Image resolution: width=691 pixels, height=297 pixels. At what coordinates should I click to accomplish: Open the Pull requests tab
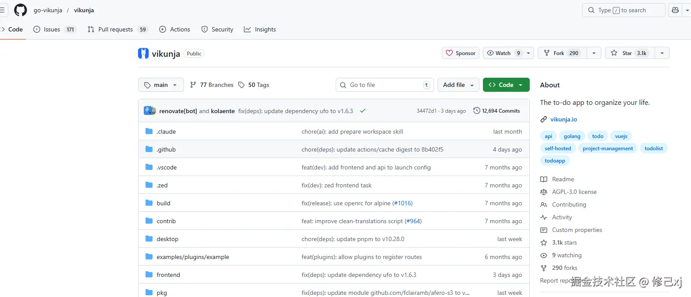pyautogui.click(x=117, y=29)
